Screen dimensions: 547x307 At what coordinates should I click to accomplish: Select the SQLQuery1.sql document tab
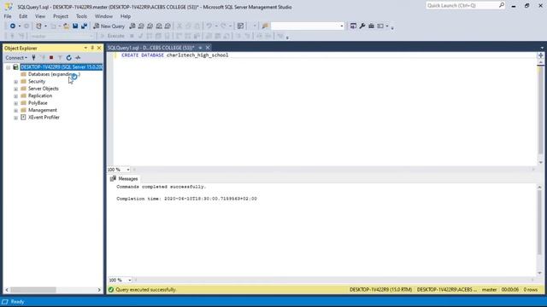click(x=151, y=48)
